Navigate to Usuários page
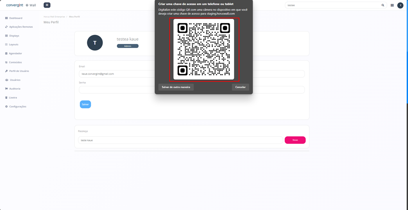Viewport: 408px width, 210px height. click(13, 80)
